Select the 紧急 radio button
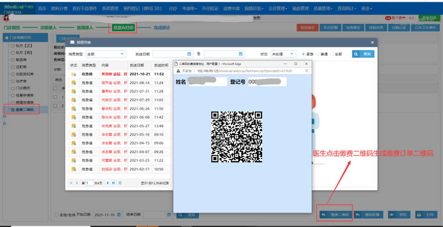 coord(304,54)
